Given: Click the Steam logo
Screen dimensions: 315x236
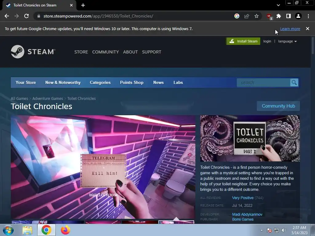Looking at the screenshot, I should tap(33, 52).
